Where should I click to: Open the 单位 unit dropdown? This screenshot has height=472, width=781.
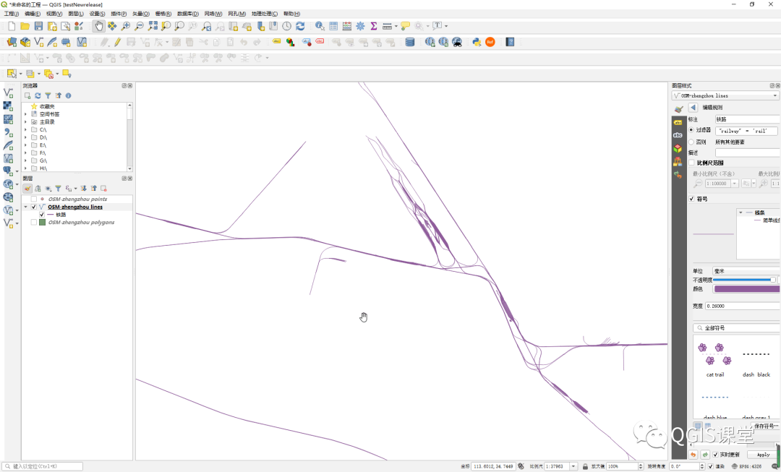coord(746,271)
